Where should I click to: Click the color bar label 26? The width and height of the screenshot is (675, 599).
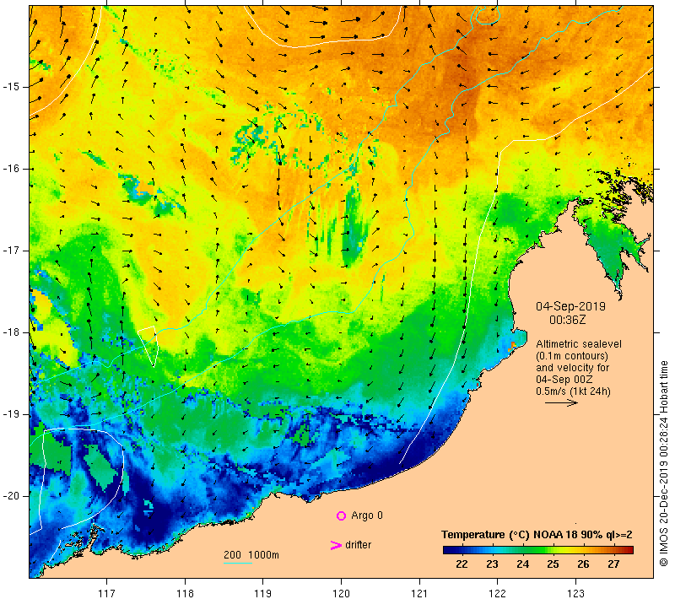pyautogui.click(x=583, y=564)
